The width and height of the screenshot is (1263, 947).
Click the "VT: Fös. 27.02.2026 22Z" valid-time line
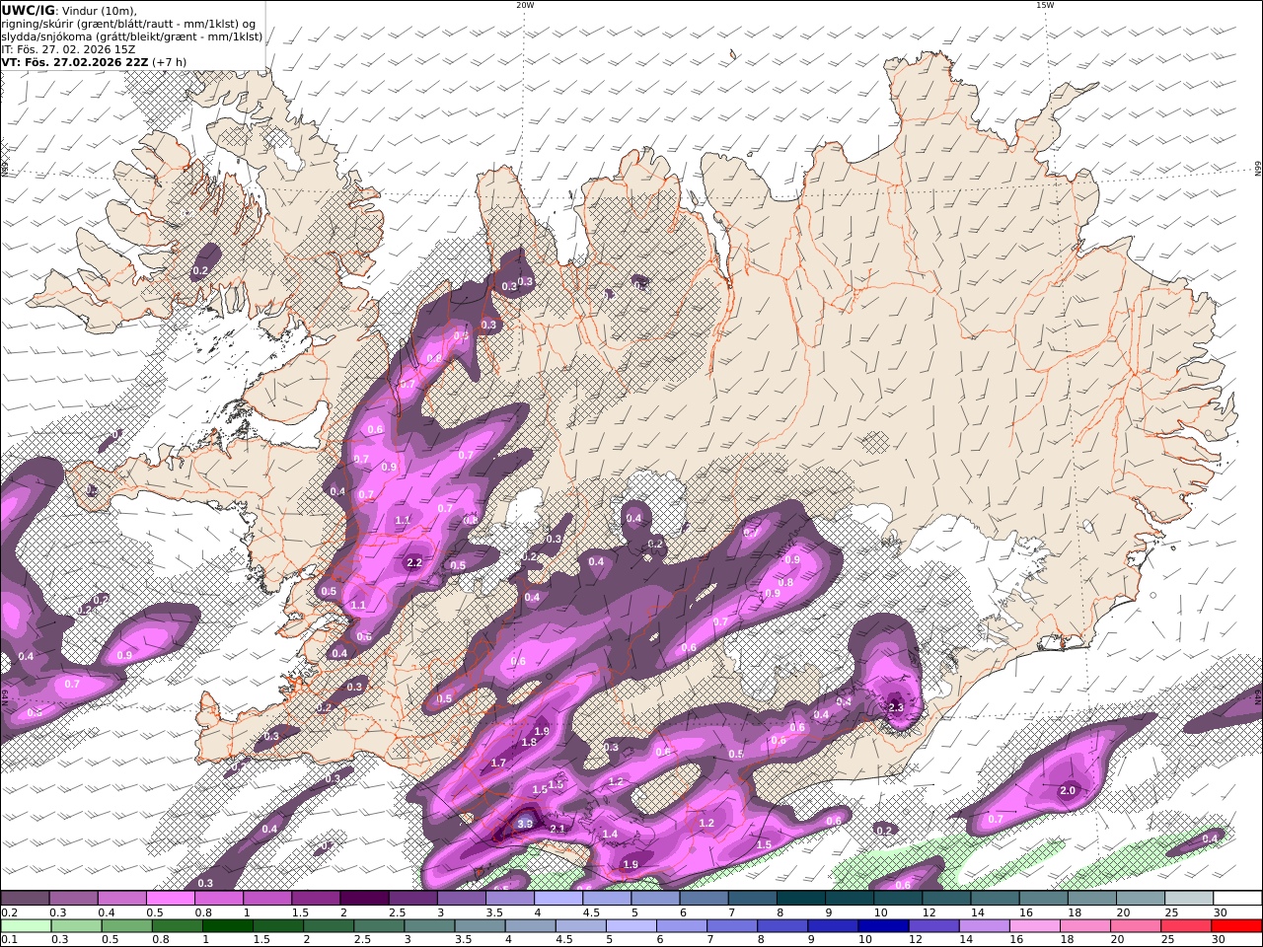(75, 61)
